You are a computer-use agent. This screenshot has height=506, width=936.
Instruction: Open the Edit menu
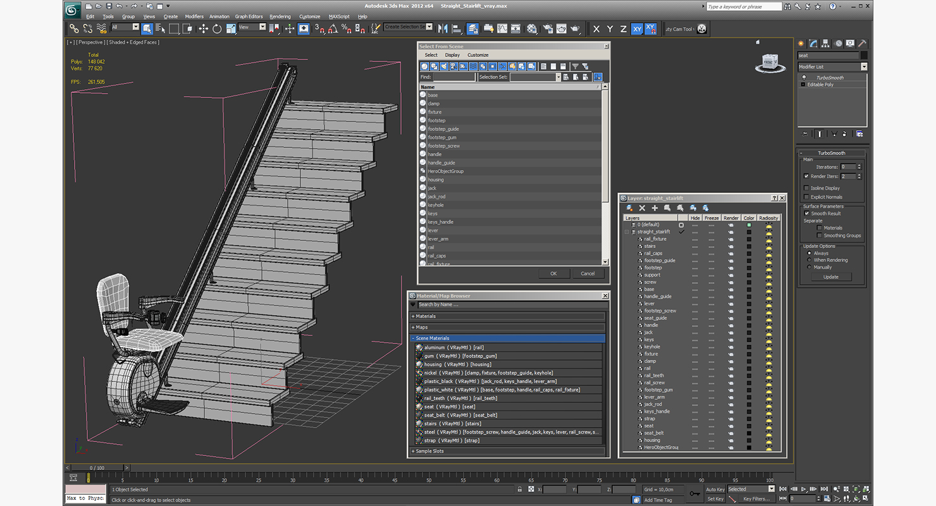(x=90, y=16)
